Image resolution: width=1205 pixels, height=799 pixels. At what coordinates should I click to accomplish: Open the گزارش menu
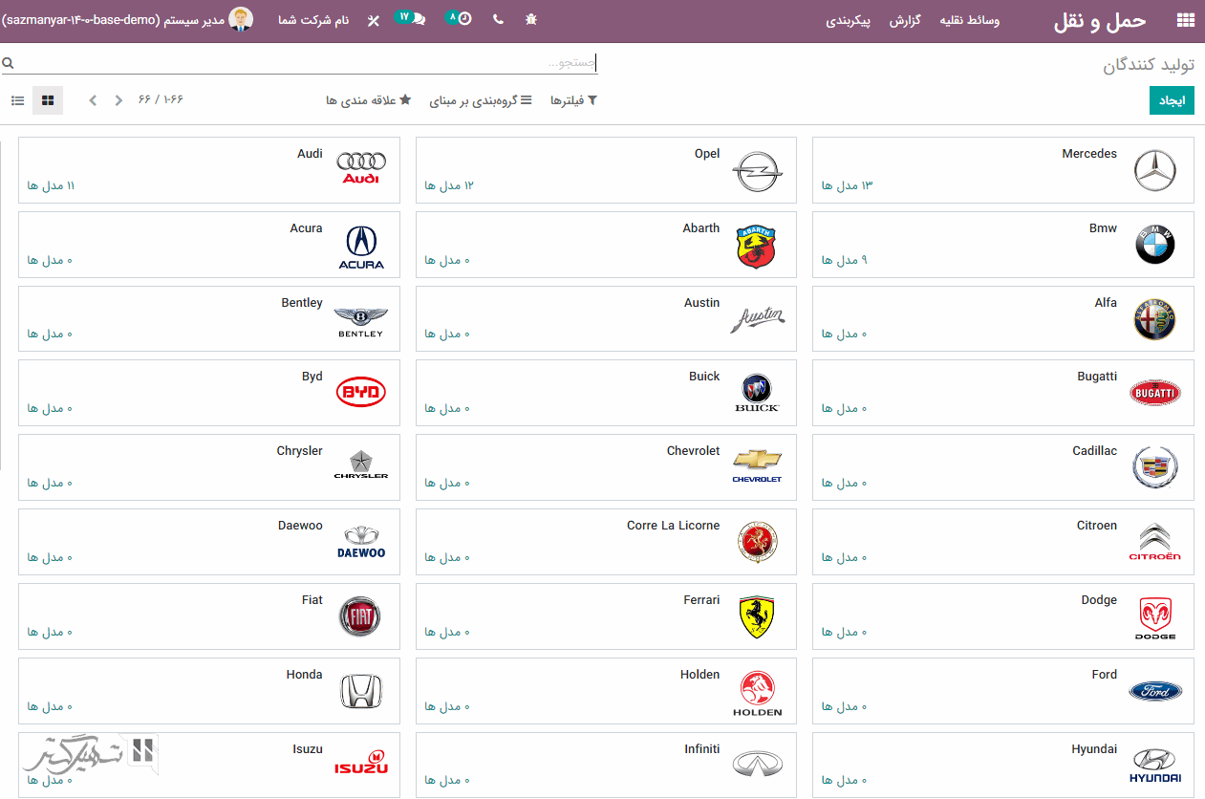pyautogui.click(x=905, y=20)
